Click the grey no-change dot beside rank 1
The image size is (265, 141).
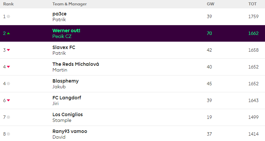(x=8, y=16)
